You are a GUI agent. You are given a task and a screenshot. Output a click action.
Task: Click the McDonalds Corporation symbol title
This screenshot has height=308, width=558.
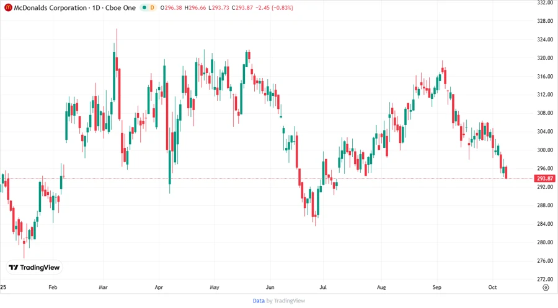(x=50, y=7)
